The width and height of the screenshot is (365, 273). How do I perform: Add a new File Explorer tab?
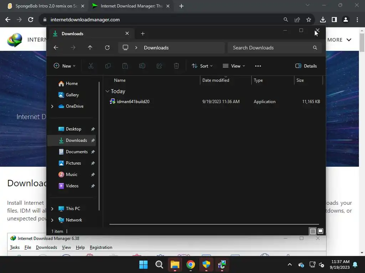tap(143, 34)
